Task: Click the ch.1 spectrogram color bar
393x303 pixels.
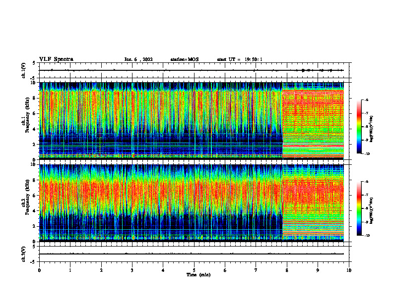Action: (x=359, y=127)
